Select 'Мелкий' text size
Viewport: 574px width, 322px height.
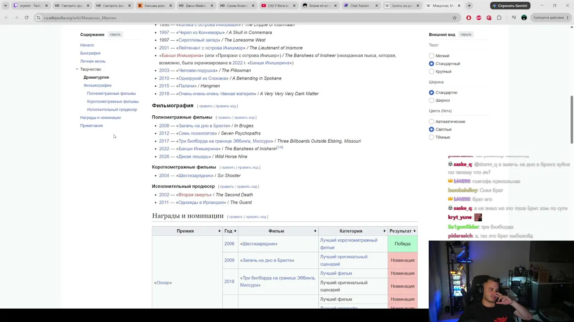click(431, 56)
